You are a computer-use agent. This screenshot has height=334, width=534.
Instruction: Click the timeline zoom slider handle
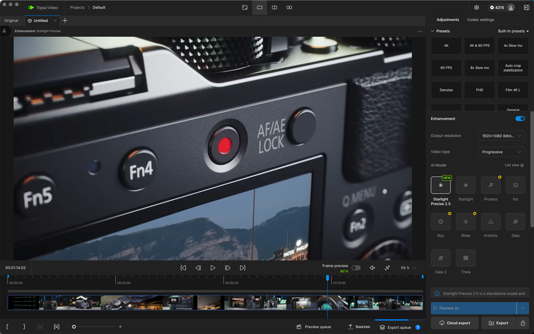click(74, 327)
